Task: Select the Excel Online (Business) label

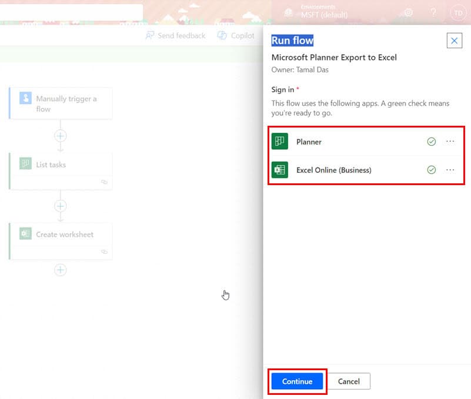Action: 334,170
